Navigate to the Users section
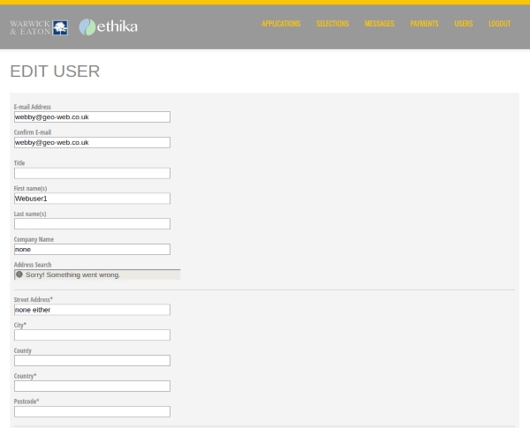 tap(464, 24)
